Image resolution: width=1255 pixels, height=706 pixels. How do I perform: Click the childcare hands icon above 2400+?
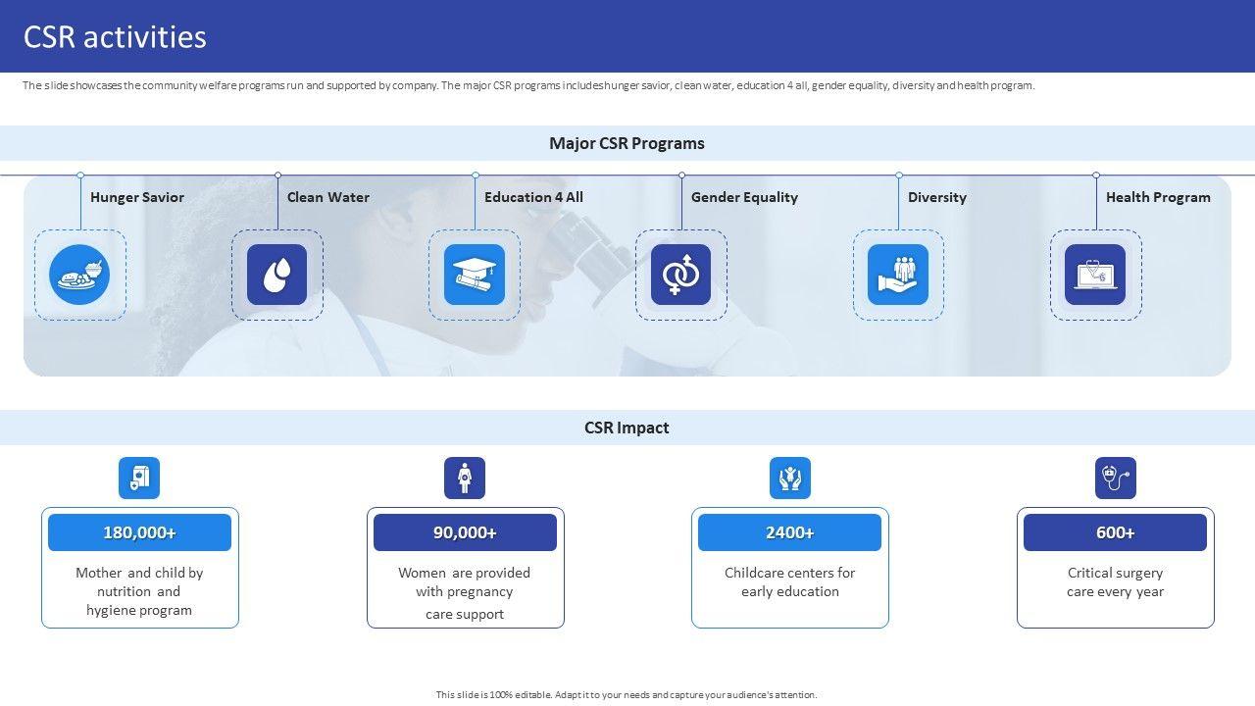click(790, 479)
